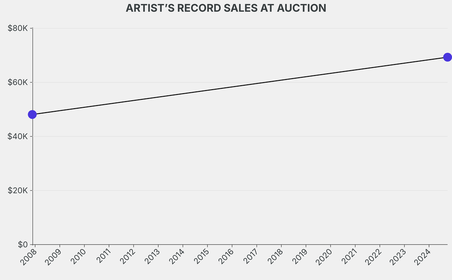The image size is (452, 280).
Task: Select the 2024 data point marker
Action: (x=447, y=57)
